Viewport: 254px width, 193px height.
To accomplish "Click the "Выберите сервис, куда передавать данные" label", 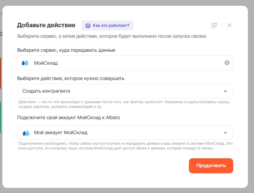I will coord(66,50).
